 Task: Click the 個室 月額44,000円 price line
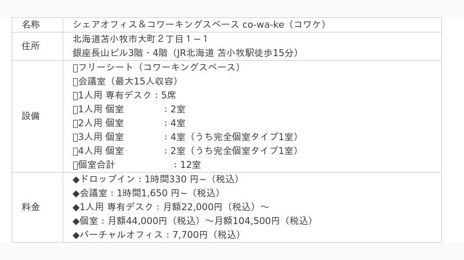194,221
